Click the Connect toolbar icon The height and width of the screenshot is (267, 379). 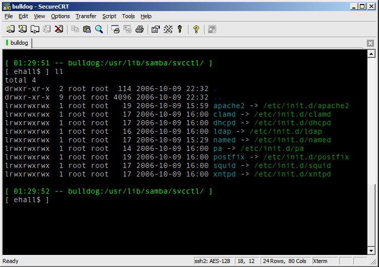click(10, 29)
